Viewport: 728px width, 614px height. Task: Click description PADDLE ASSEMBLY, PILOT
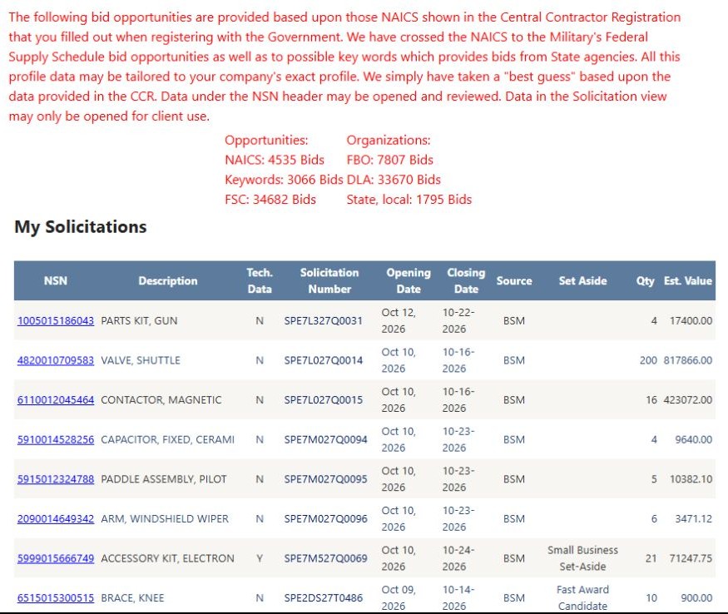tap(164, 479)
